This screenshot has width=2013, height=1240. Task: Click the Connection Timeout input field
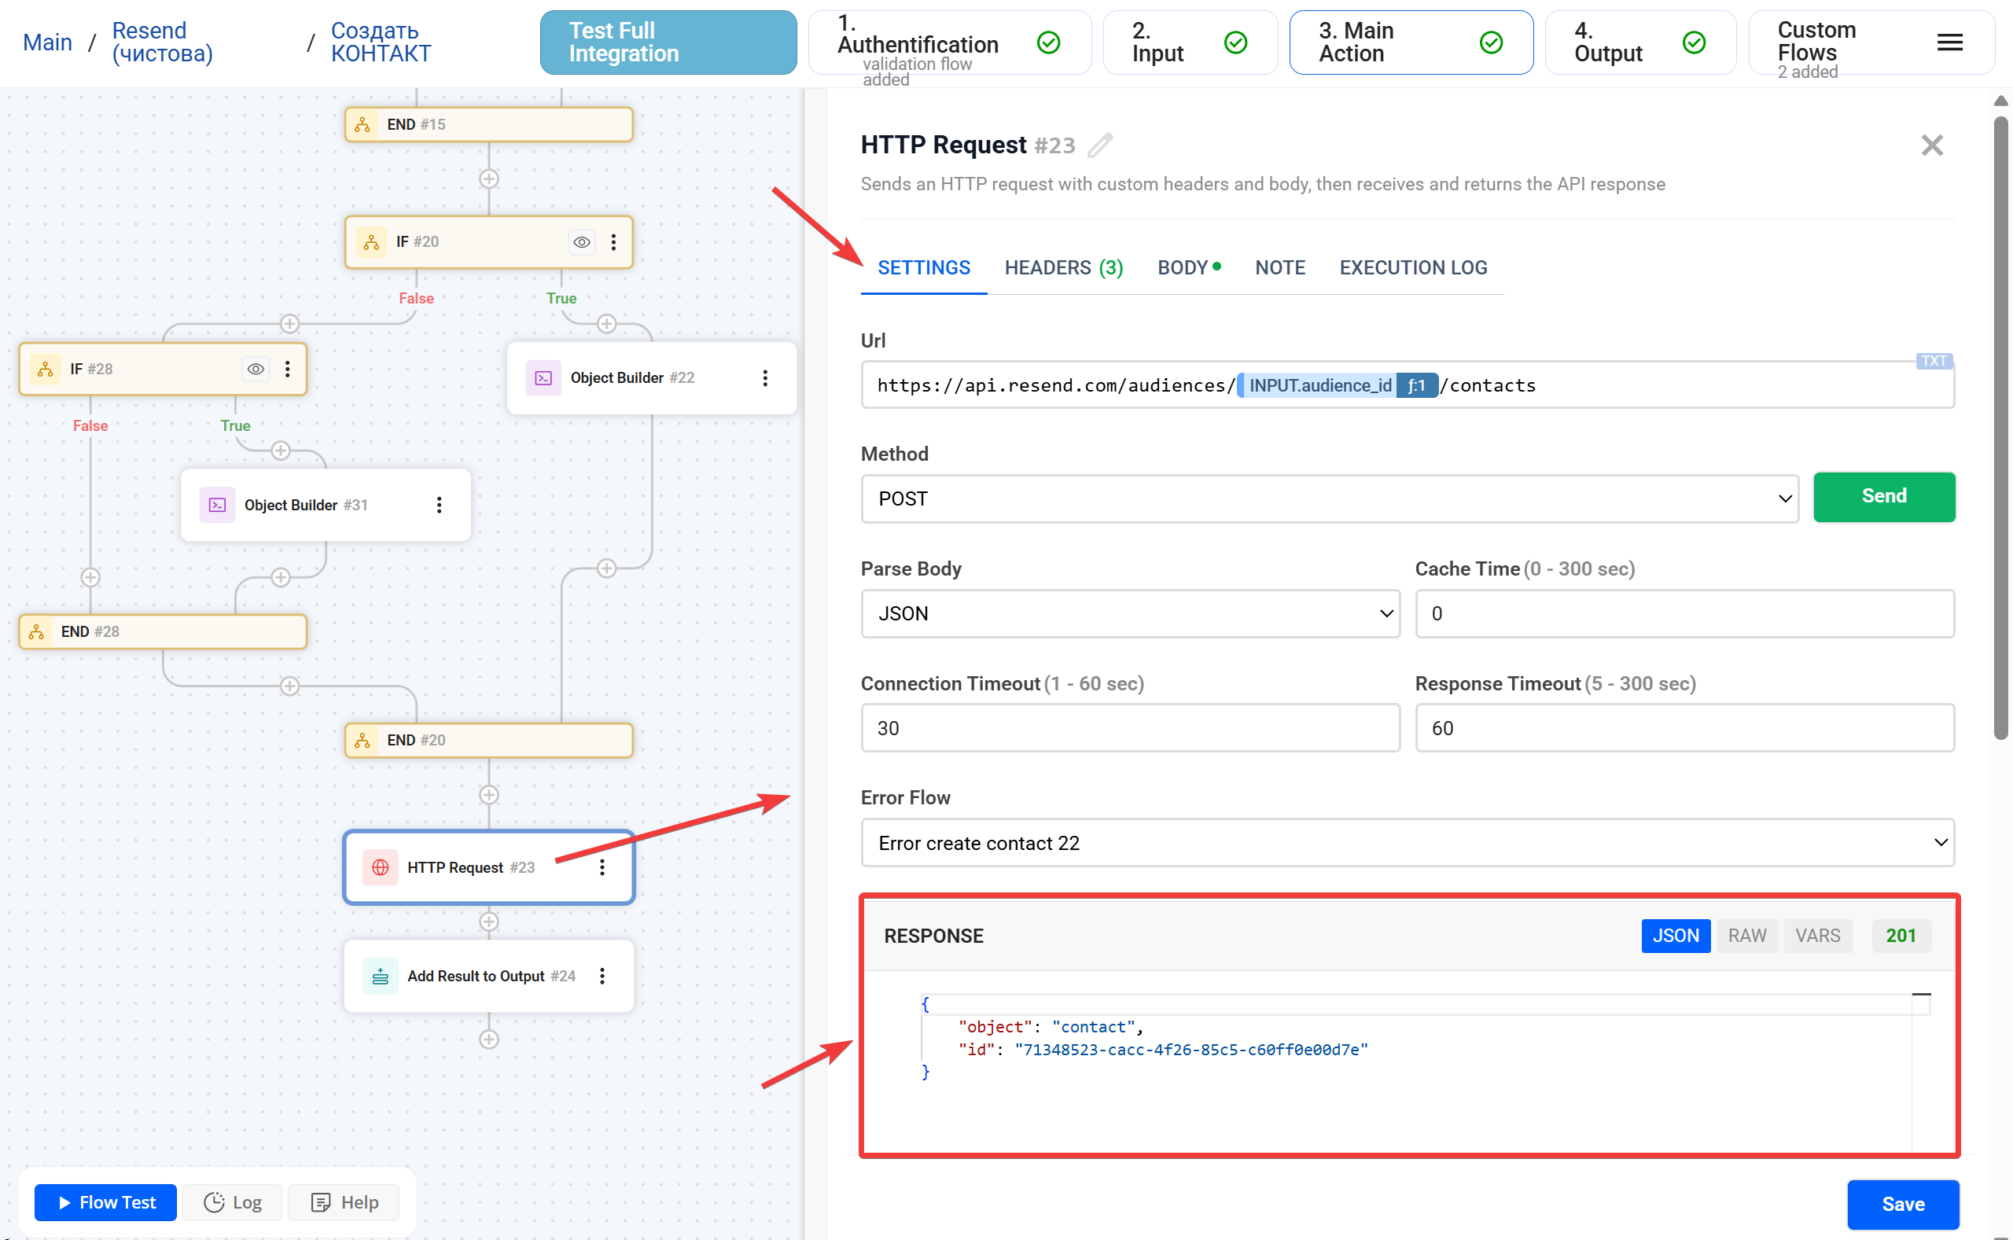(x=1130, y=728)
